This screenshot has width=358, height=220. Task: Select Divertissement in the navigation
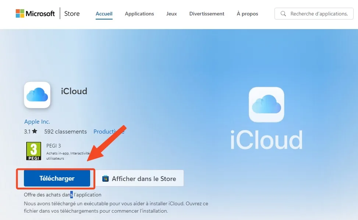tap(206, 14)
